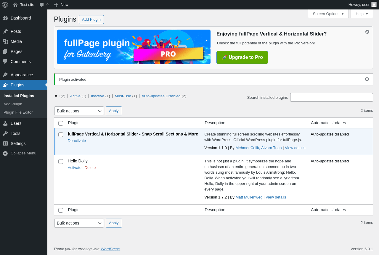
Task: Show Must-Use plugins
Action: coord(123,96)
